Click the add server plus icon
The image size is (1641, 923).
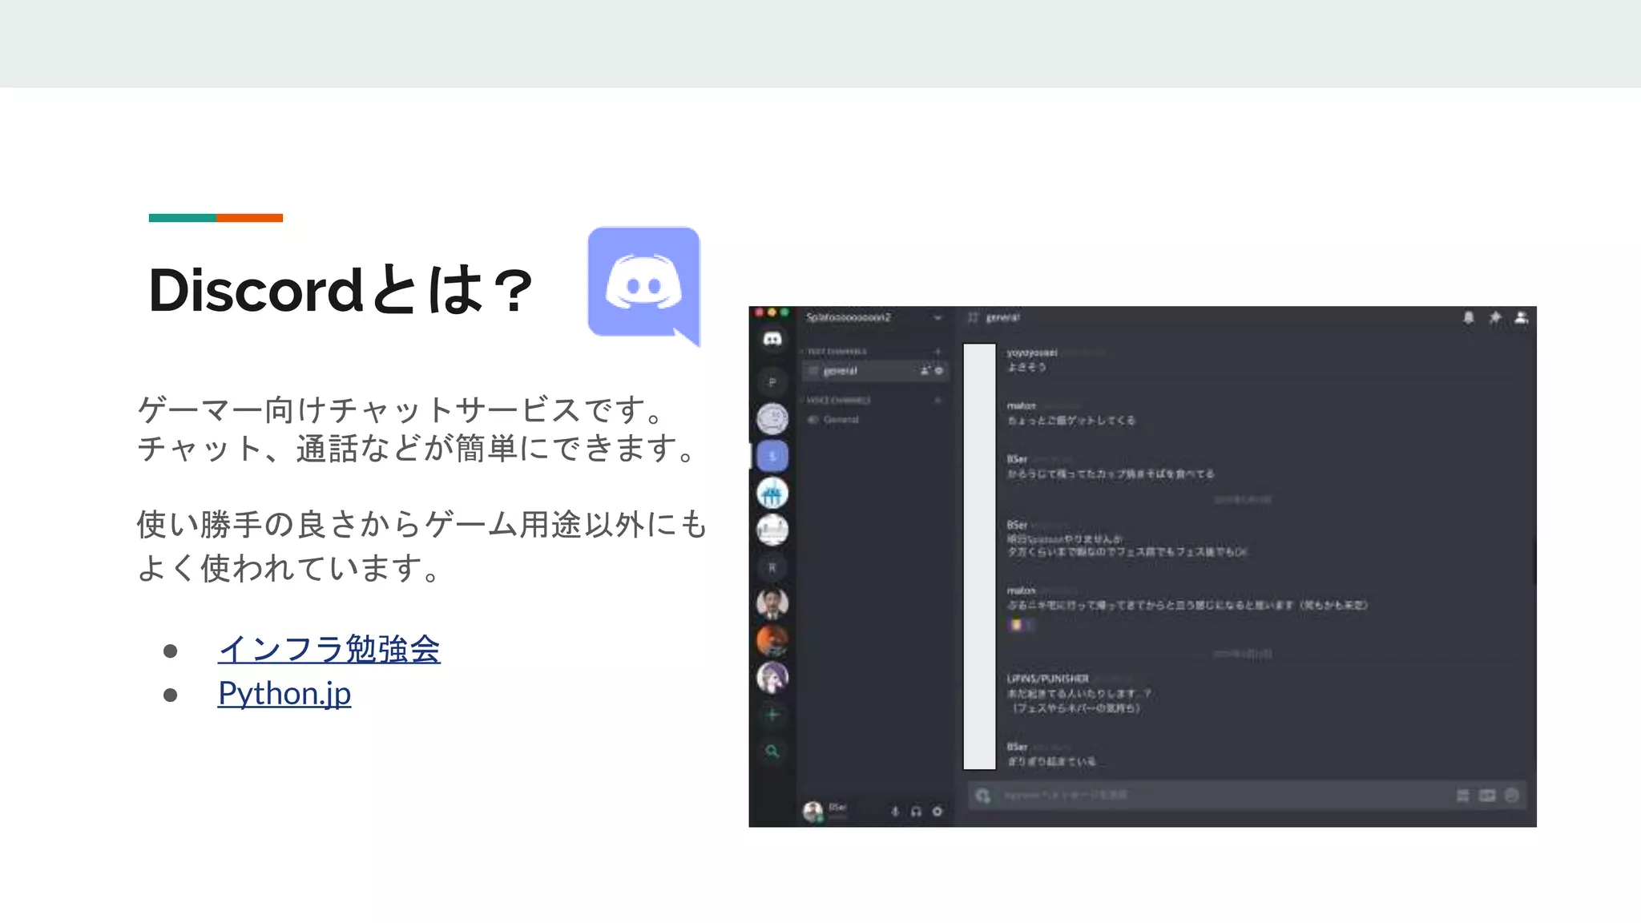[772, 715]
